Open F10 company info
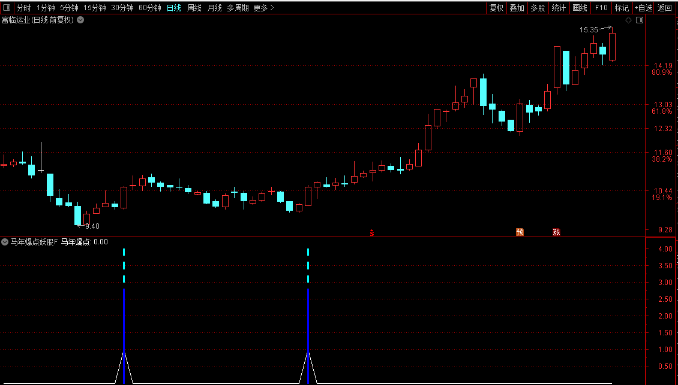This screenshot has width=678, height=385. click(x=601, y=8)
